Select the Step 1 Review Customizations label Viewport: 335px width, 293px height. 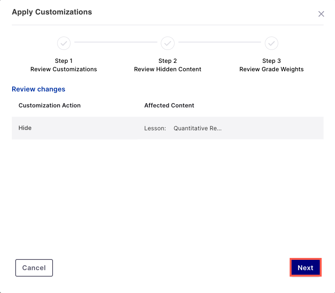coord(64,65)
